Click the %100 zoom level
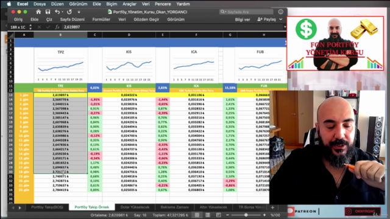390x219 pixels. (275, 215)
